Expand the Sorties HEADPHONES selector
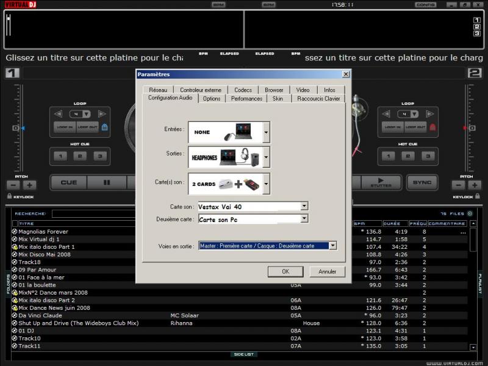This screenshot has height=366, width=488. pyautogui.click(x=266, y=157)
